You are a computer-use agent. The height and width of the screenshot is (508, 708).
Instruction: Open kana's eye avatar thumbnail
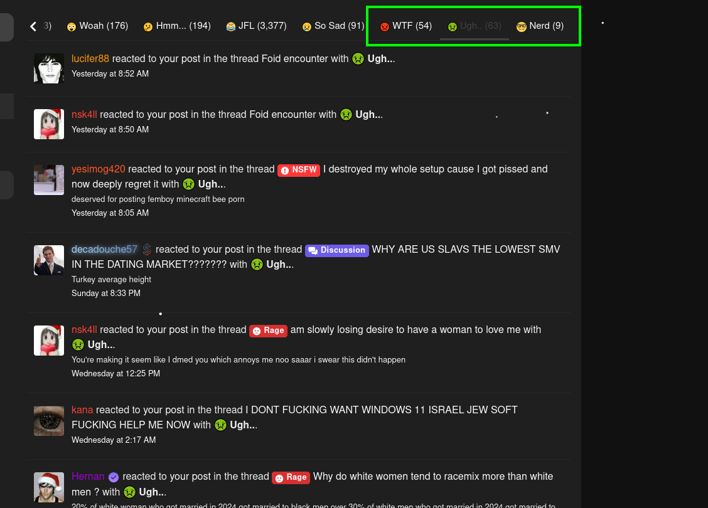pos(49,420)
